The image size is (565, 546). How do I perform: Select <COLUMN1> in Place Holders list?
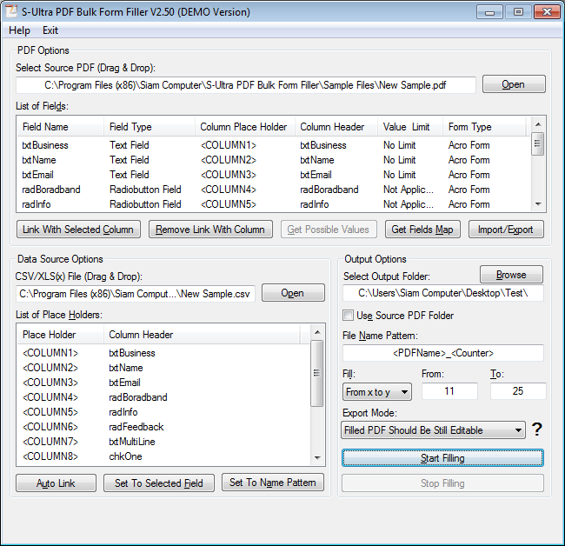coord(163,353)
